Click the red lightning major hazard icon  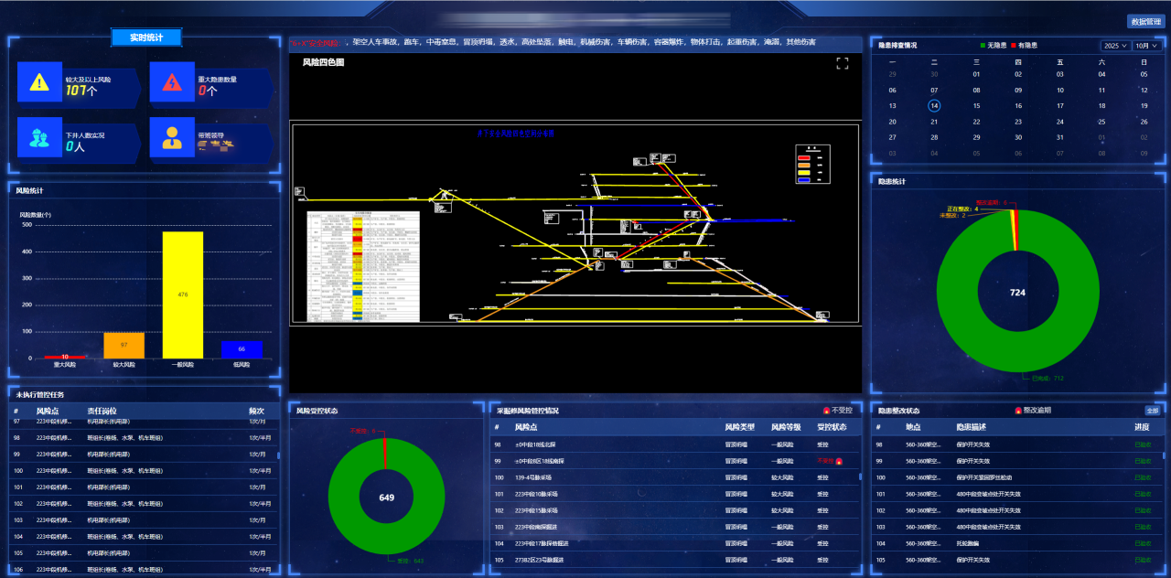(x=171, y=83)
